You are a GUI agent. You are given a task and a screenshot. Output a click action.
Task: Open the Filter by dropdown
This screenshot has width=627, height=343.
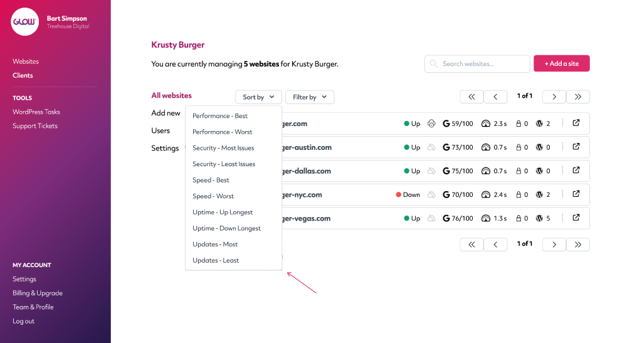[x=310, y=97]
